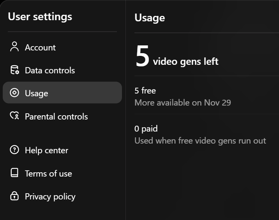The image size is (279, 220).
Task: Click the User settings heading
Action: pos(40,17)
